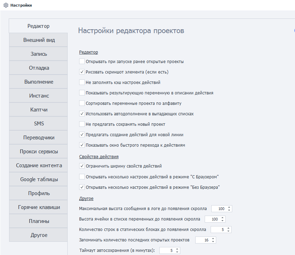
Task: Select the 'Каптчи' tab
Action: [39, 110]
